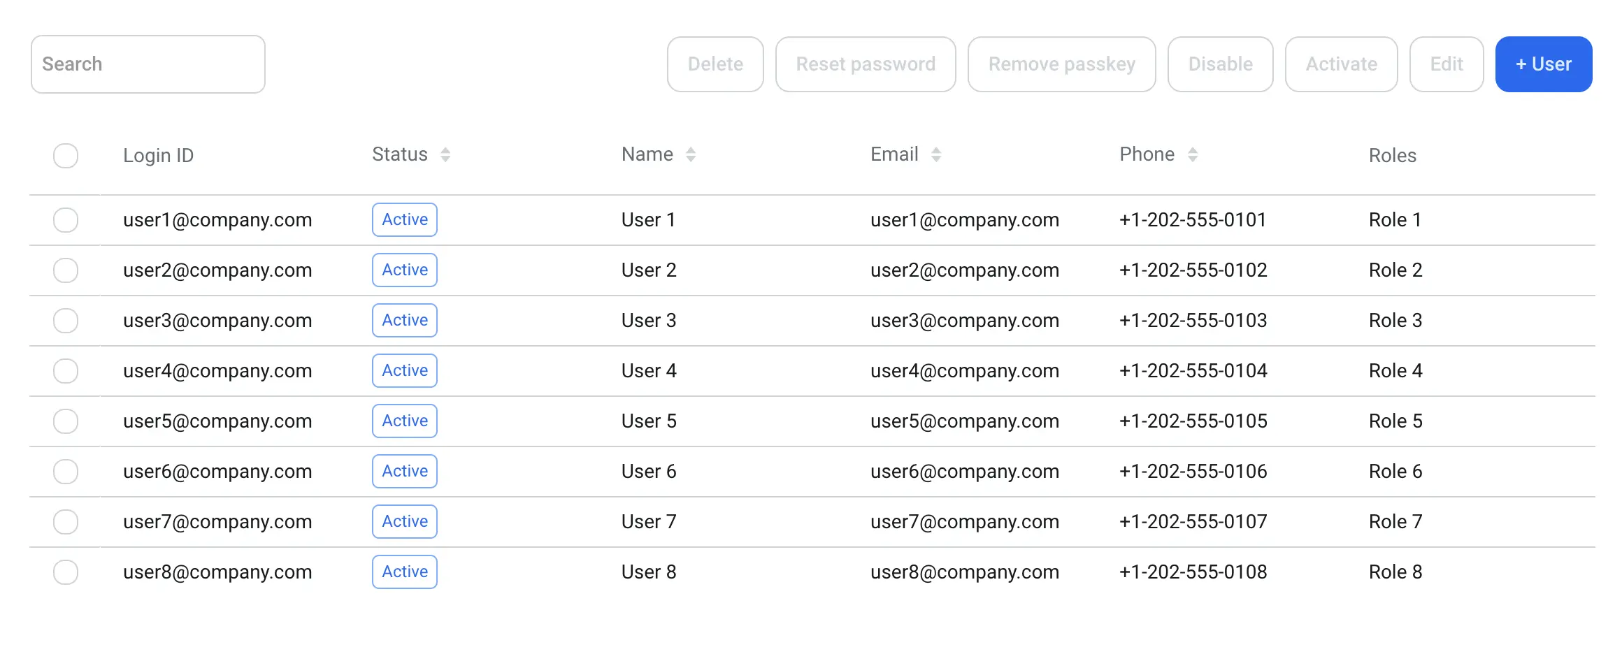Image resolution: width=1622 pixels, height=654 pixels.
Task: Click the Roles column header
Action: pyautogui.click(x=1393, y=155)
